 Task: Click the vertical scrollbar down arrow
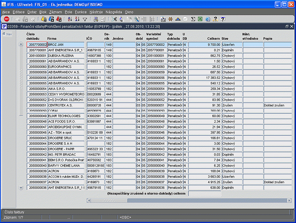coord(21,188)
